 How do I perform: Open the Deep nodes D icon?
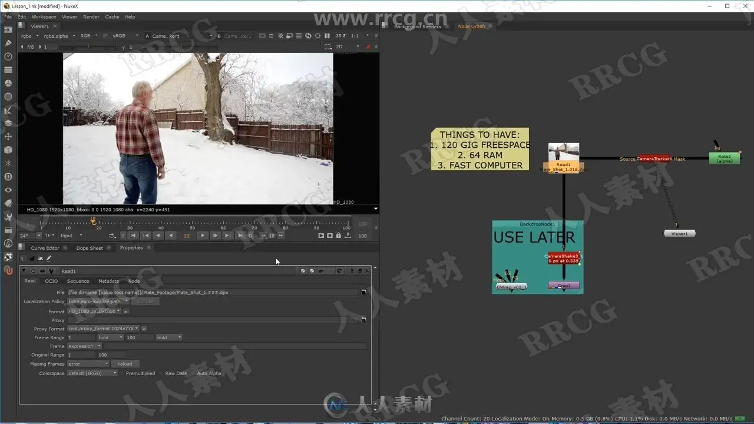click(8, 177)
